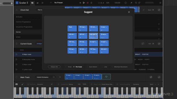The width and height of the screenshot is (177, 99).
Task: Open Uncommon Progressions category
Action: point(24,27)
